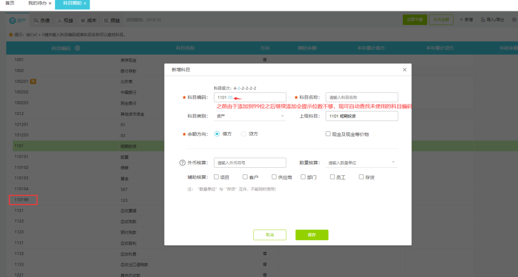Viewport: 518px width, 277px height.
Task: Close the 新增科目 dialog with the X
Action: point(404,70)
